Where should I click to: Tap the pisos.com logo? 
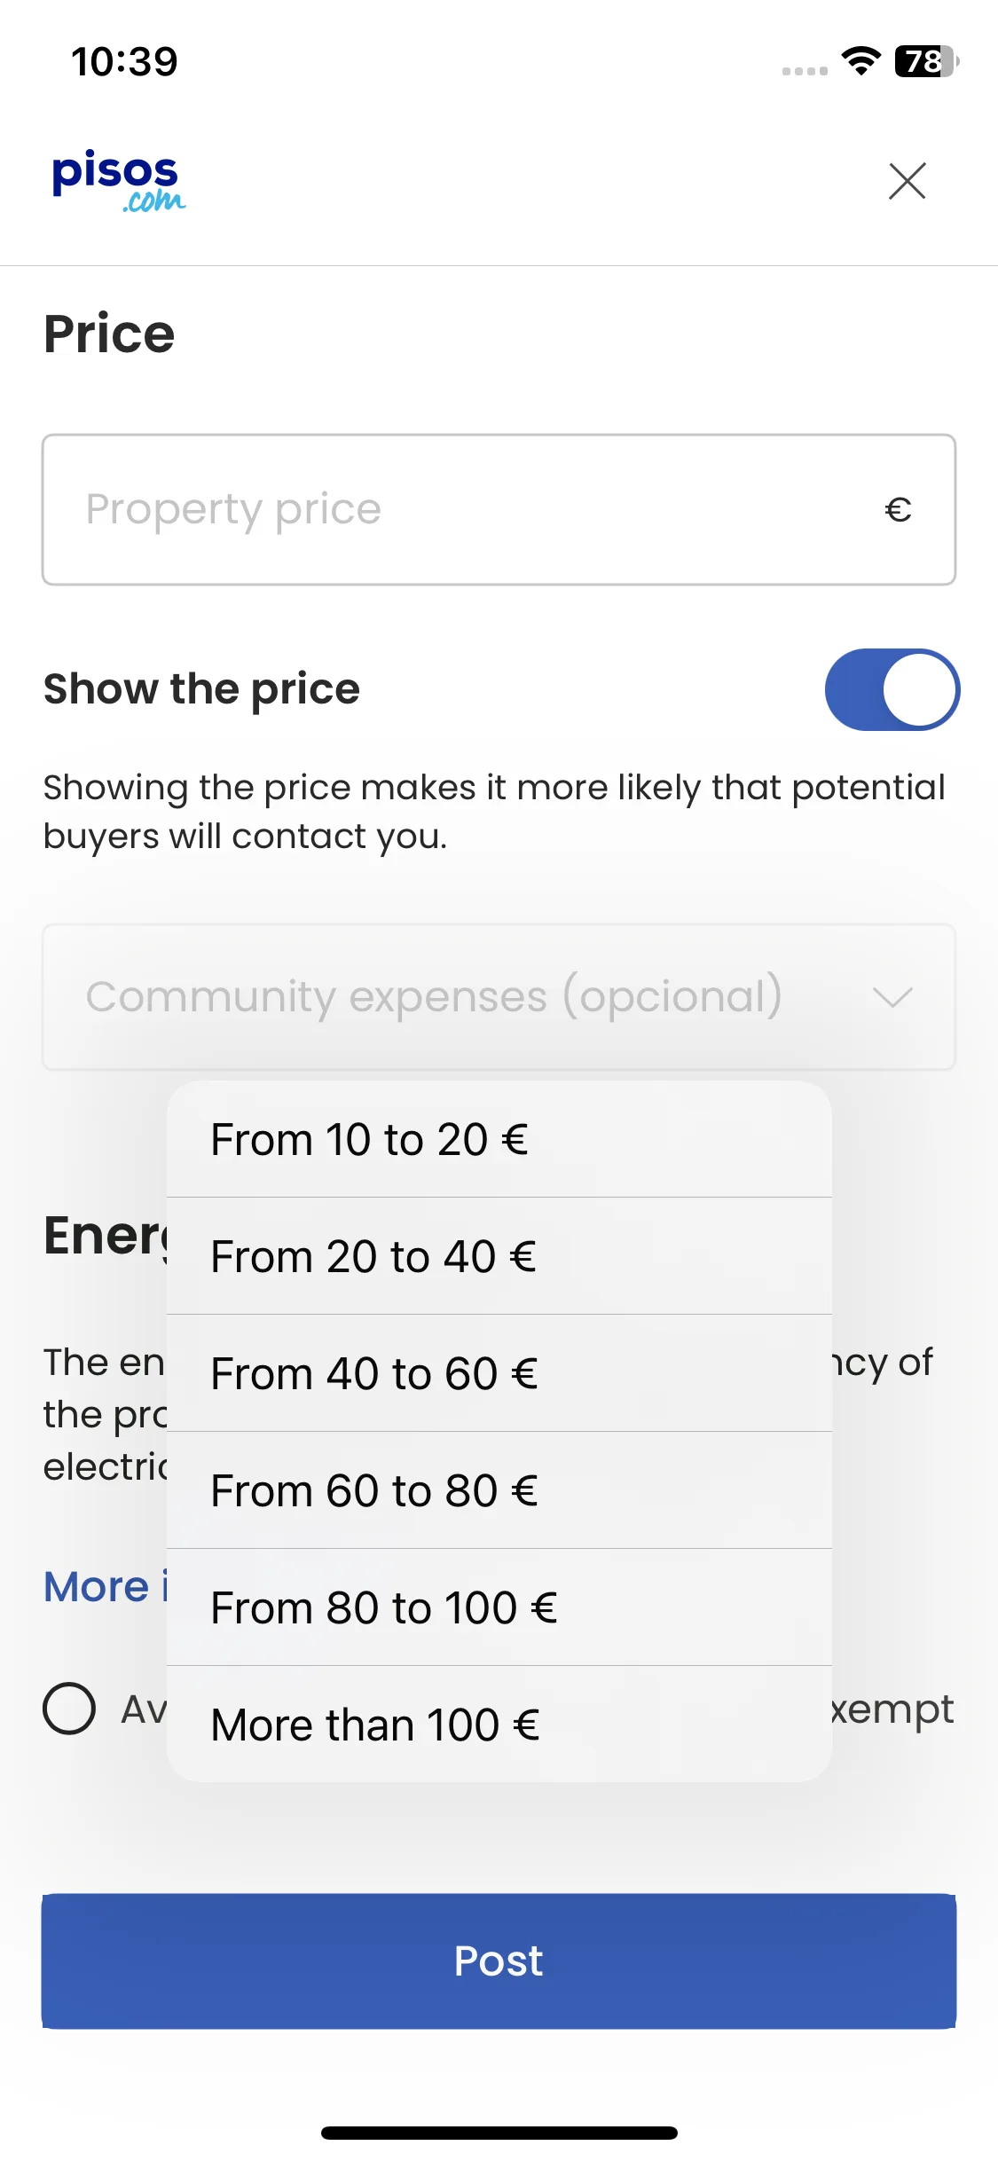click(118, 181)
